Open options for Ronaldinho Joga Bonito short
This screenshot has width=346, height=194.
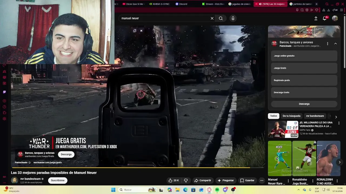313,181
